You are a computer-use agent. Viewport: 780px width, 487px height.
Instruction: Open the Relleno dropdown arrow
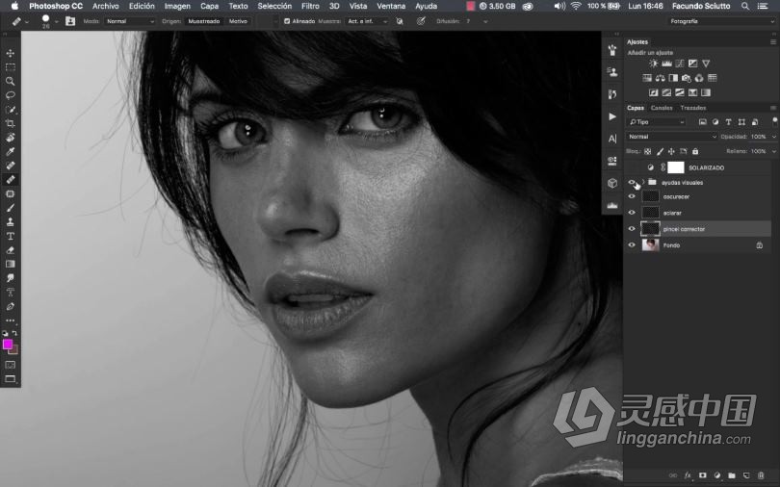point(773,151)
